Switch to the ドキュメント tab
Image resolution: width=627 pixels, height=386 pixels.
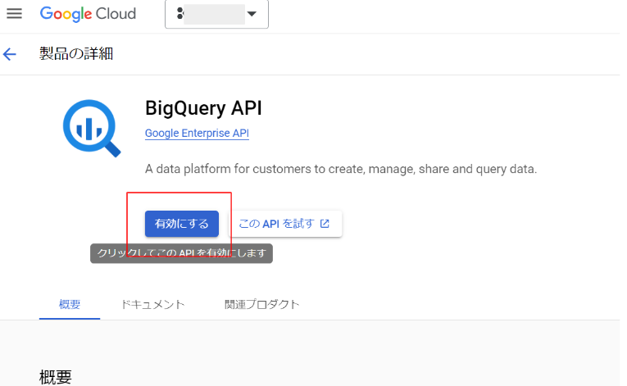pos(152,304)
